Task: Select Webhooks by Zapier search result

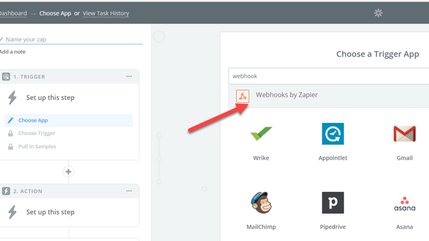Action: pos(329,96)
